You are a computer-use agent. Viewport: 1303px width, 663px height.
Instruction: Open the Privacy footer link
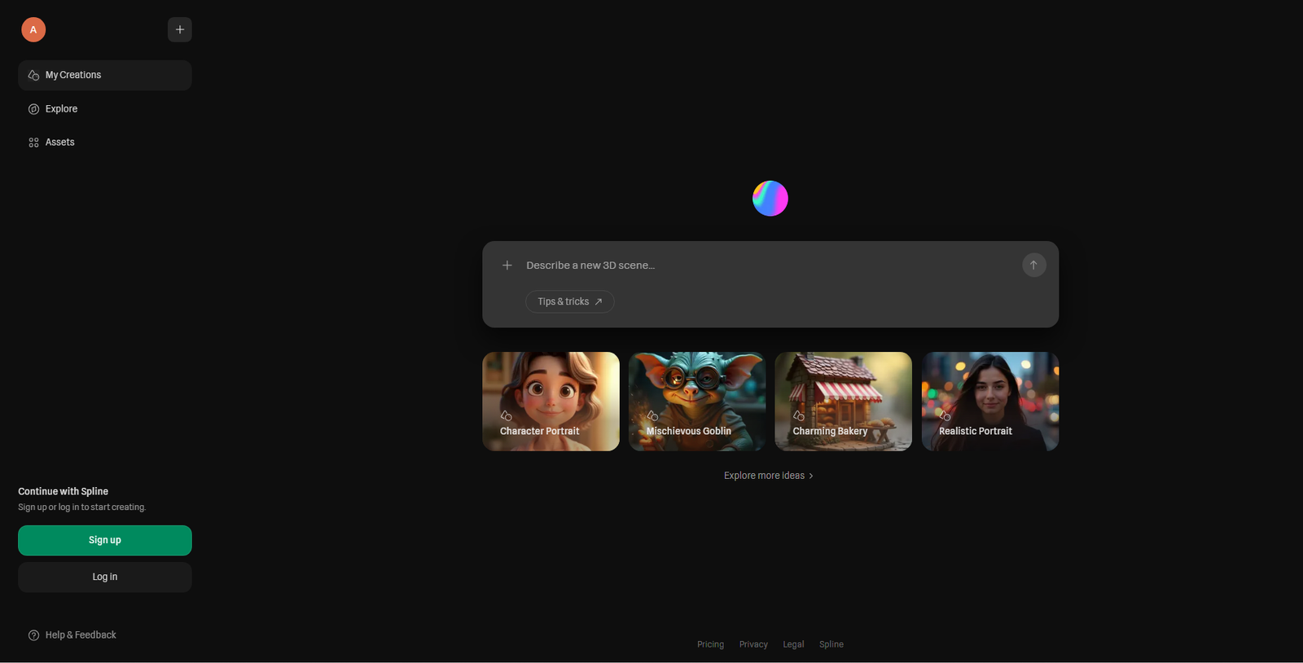[753, 644]
